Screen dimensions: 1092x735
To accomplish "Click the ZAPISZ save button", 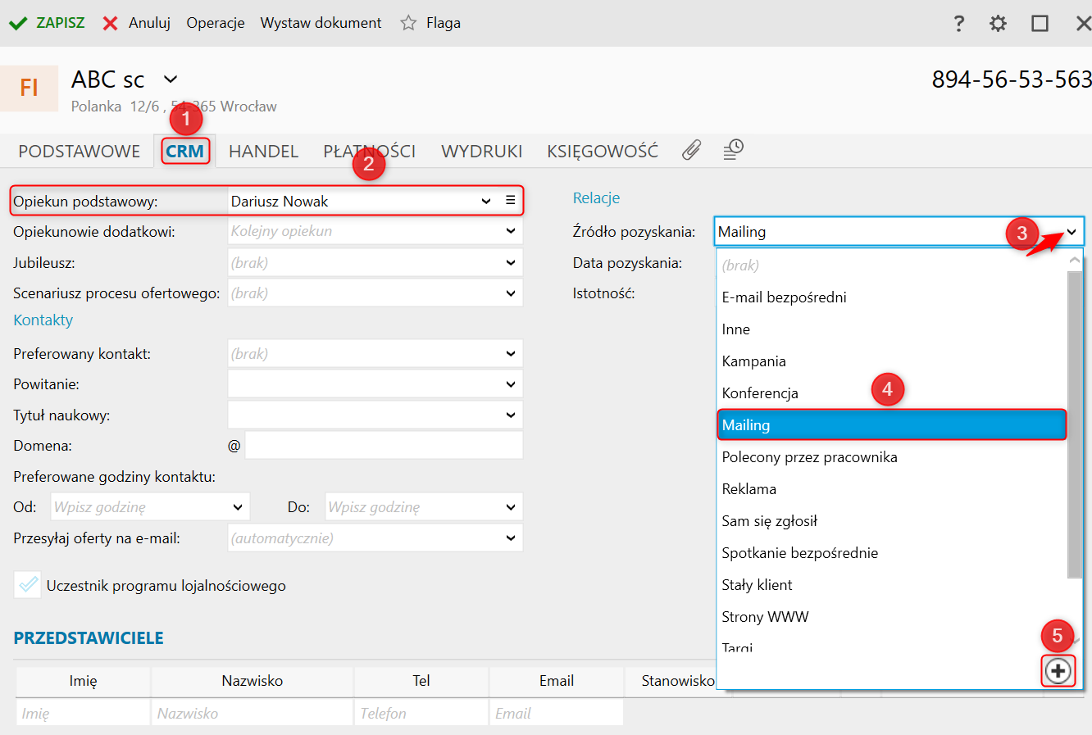I will tap(48, 23).
